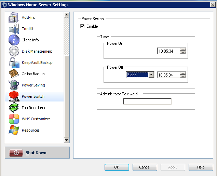The width and height of the screenshot is (217, 176).
Task: Select Power Saving label in list
Action: pyautogui.click(x=33, y=85)
